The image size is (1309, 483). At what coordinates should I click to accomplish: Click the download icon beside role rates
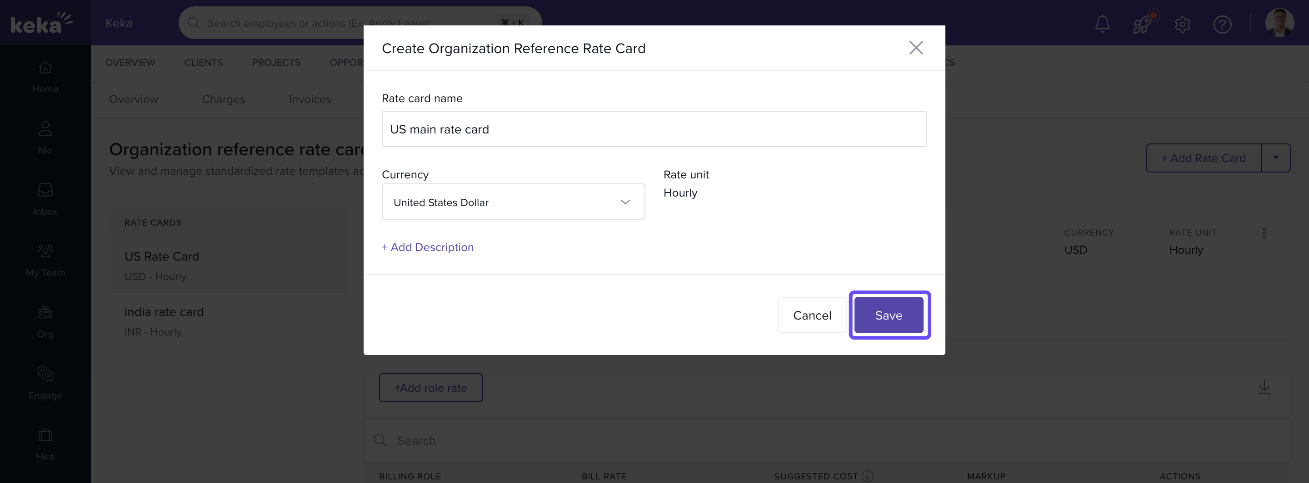coord(1264,387)
